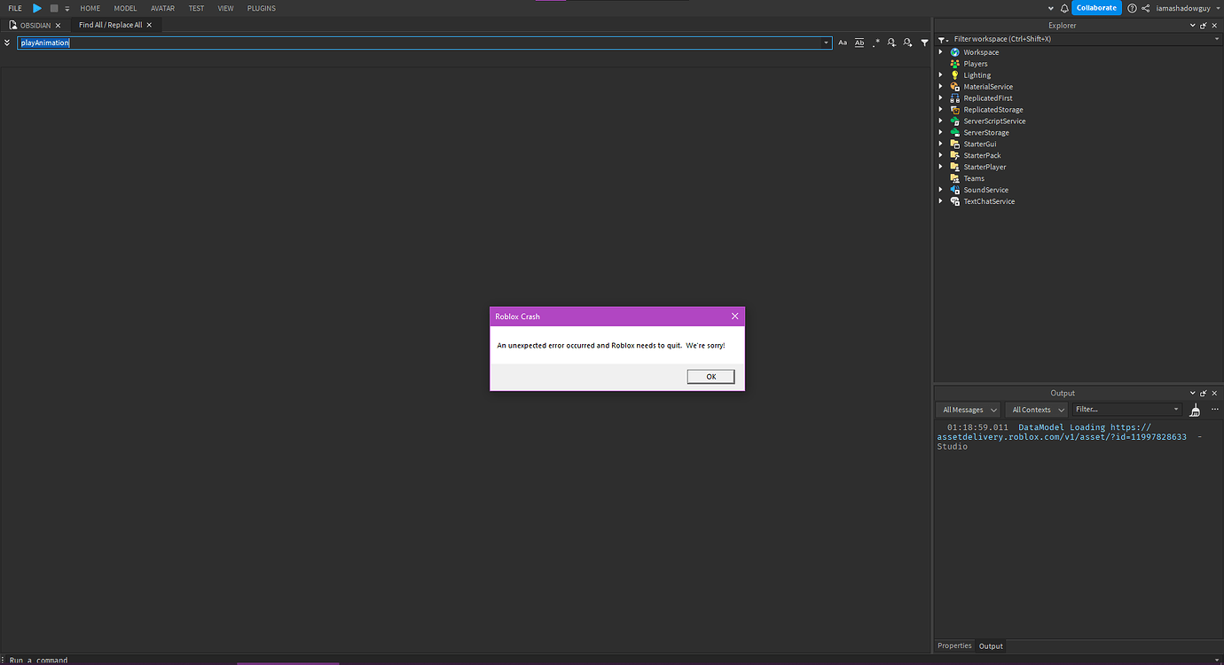Image resolution: width=1224 pixels, height=665 pixels.
Task: Click the playAnimation search field
Action: 425,43
